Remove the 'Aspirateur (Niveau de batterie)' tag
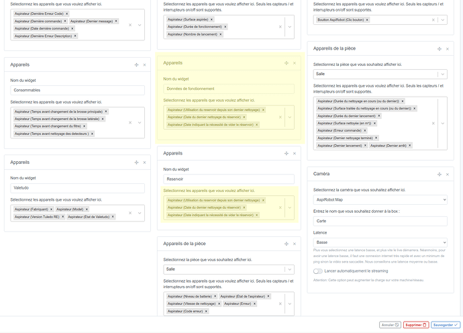The height and width of the screenshot is (333, 463). pyautogui.click(x=216, y=296)
